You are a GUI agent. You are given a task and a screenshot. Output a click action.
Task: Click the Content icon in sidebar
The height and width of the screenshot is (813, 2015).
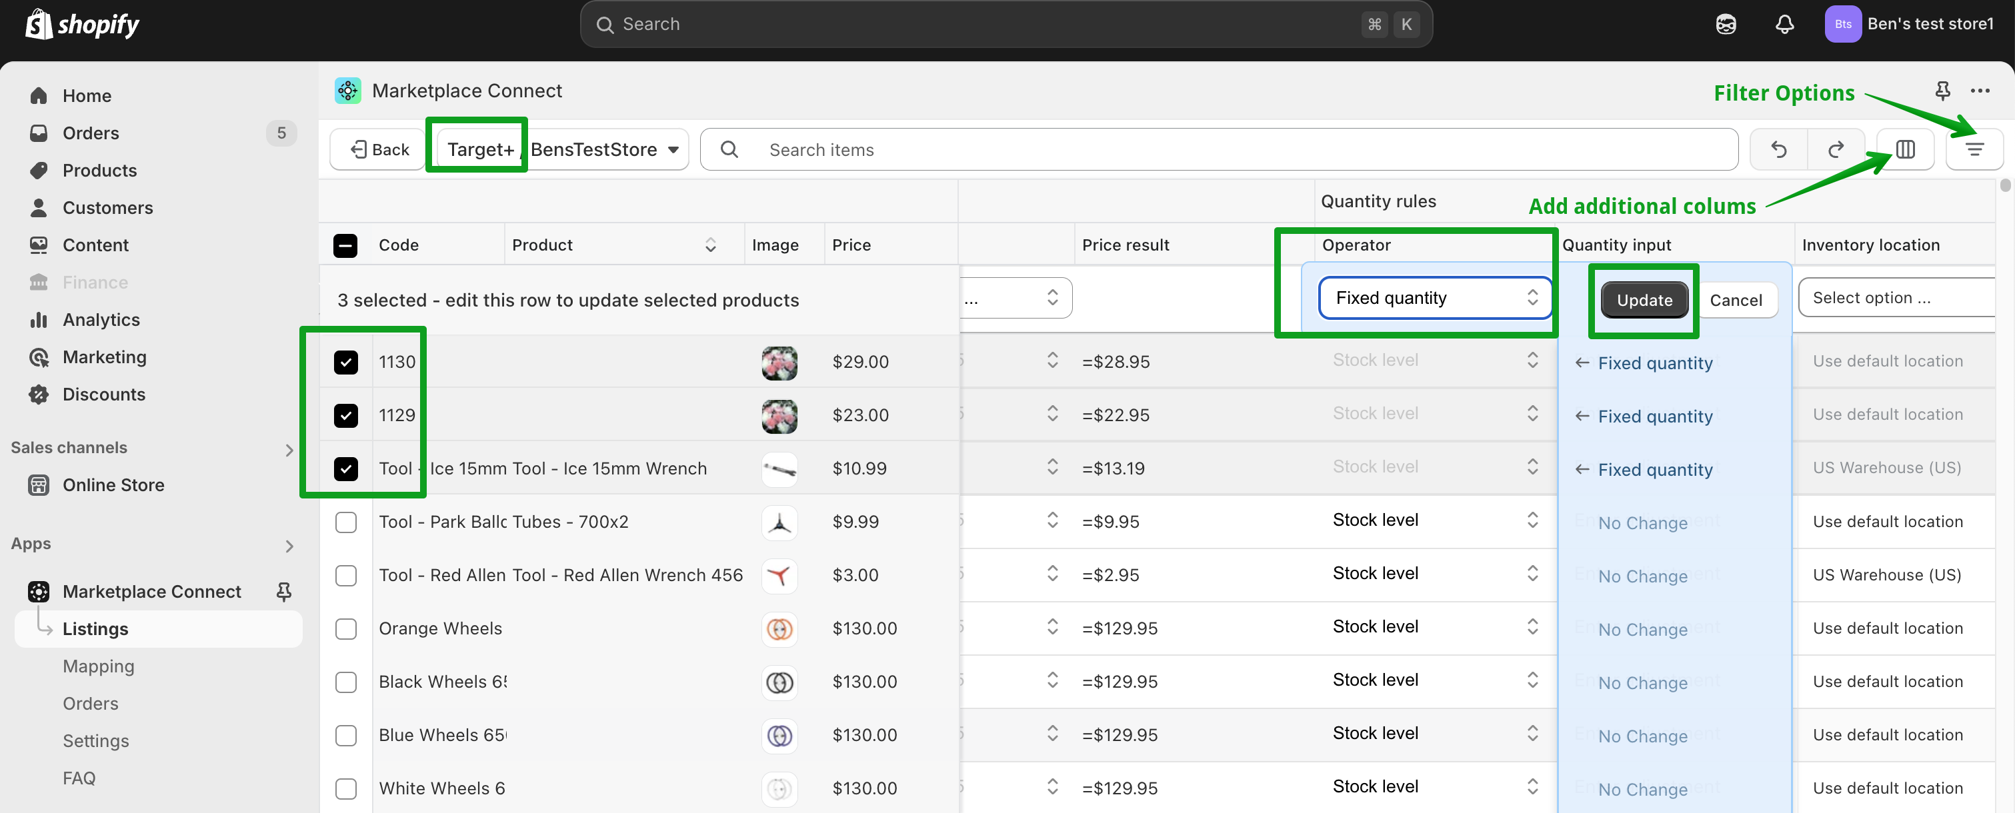[38, 245]
